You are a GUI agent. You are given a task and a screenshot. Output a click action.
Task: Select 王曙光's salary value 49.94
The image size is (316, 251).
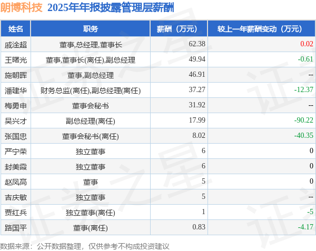click(x=197, y=59)
